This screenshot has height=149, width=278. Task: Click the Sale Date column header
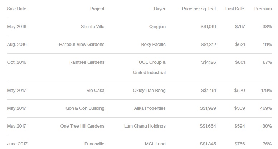coord(17,9)
